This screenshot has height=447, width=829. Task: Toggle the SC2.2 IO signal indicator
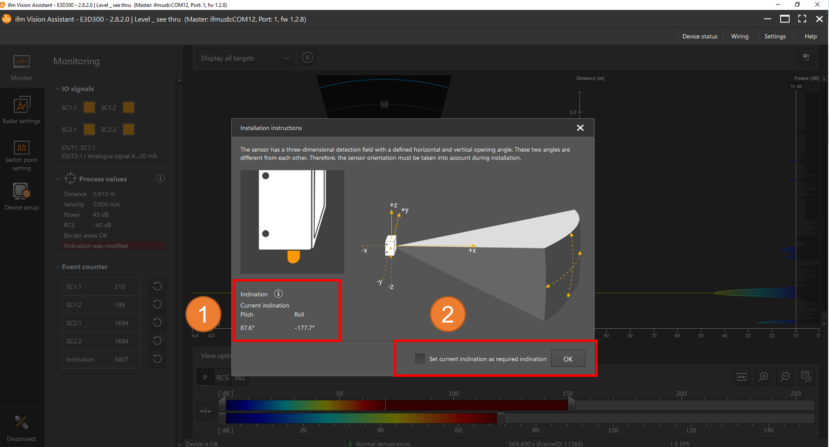tap(128, 129)
